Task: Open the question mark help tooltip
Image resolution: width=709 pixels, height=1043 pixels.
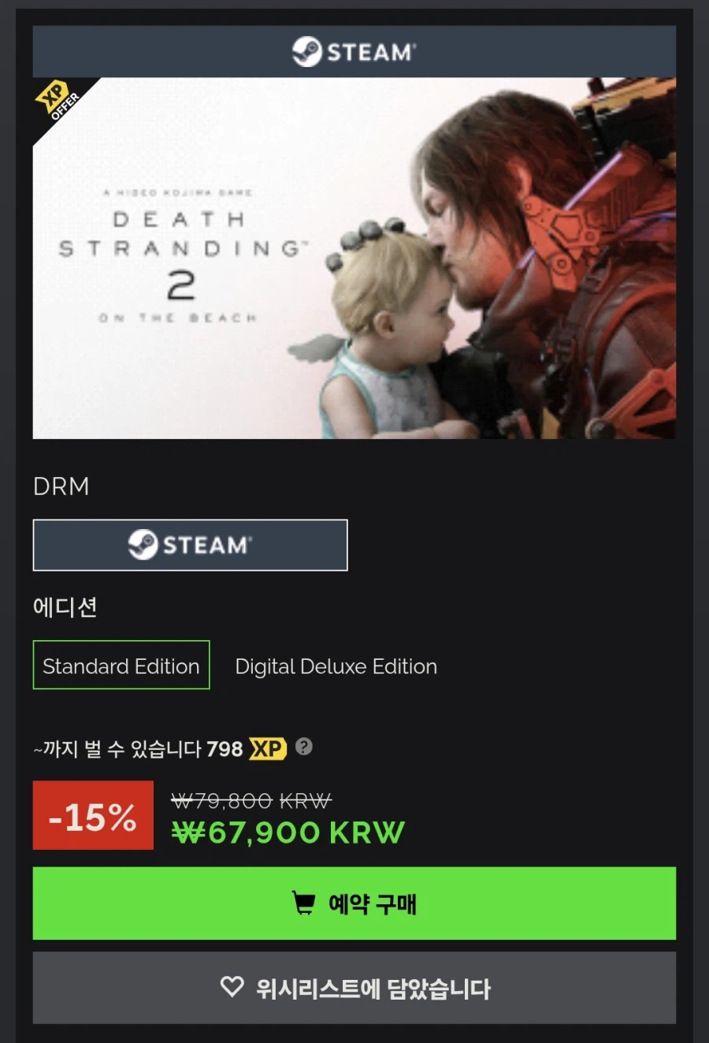Action: pos(304,747)
